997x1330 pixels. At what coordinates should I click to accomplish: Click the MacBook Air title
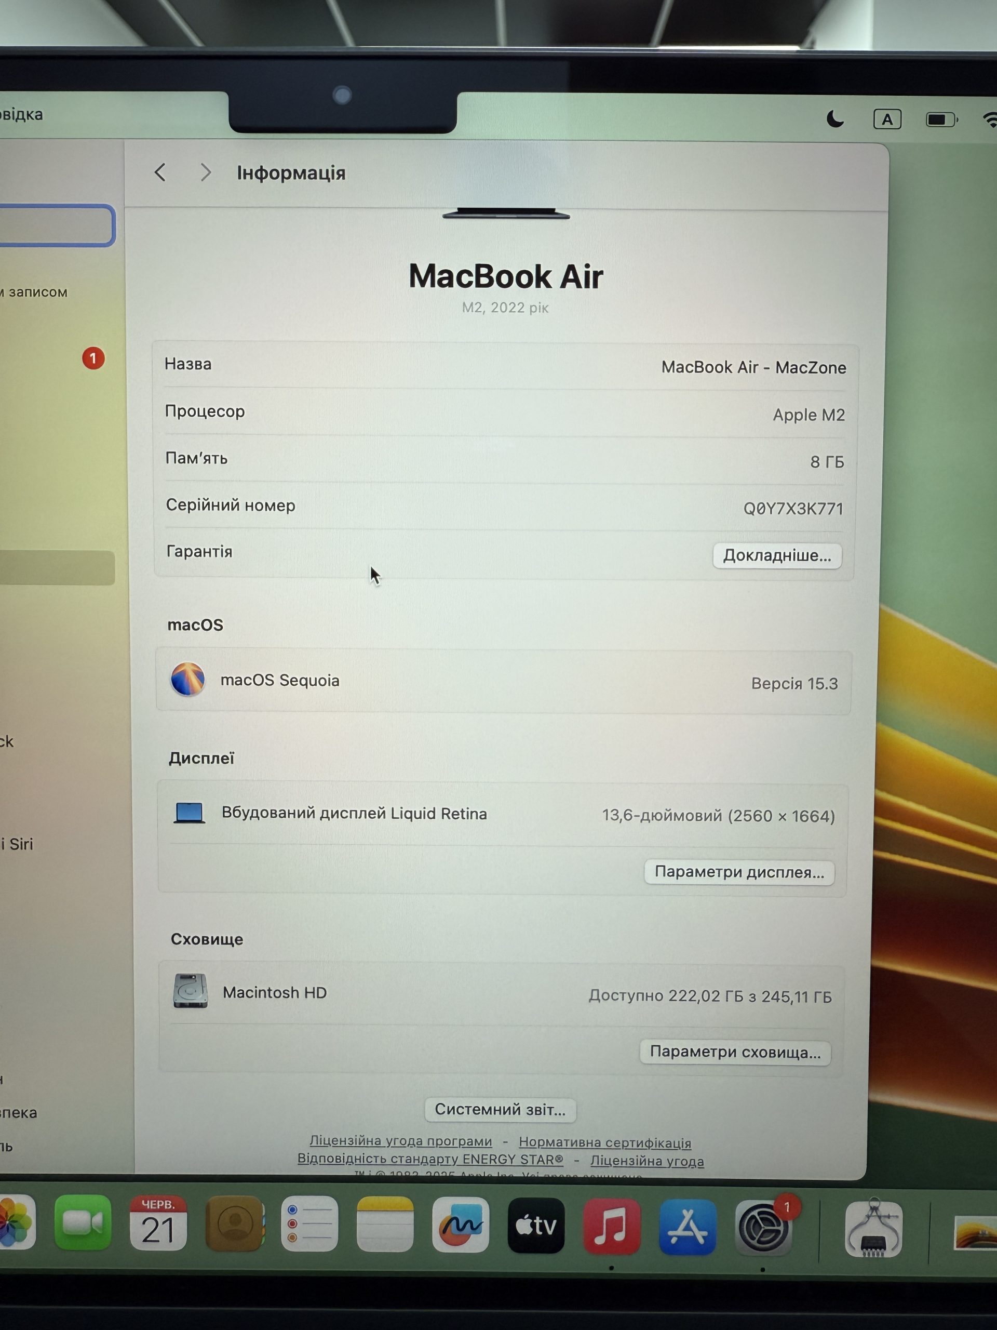506,276
